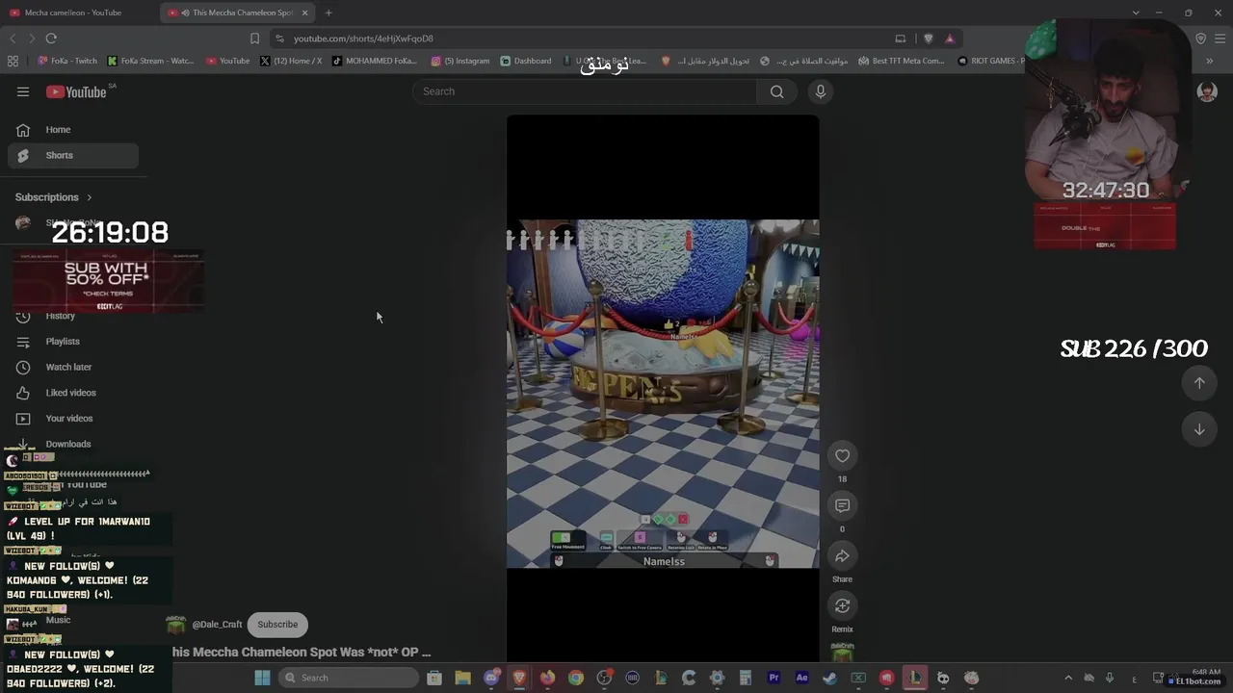Open the Short's comments

(842, 506)
